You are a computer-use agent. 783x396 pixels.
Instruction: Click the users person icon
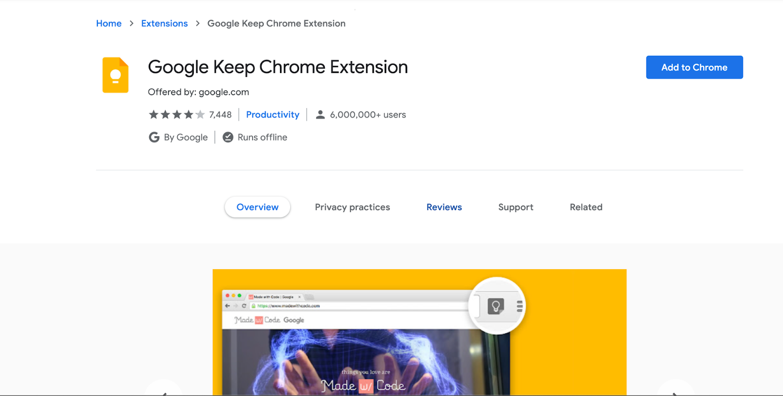tap(320, 115)
